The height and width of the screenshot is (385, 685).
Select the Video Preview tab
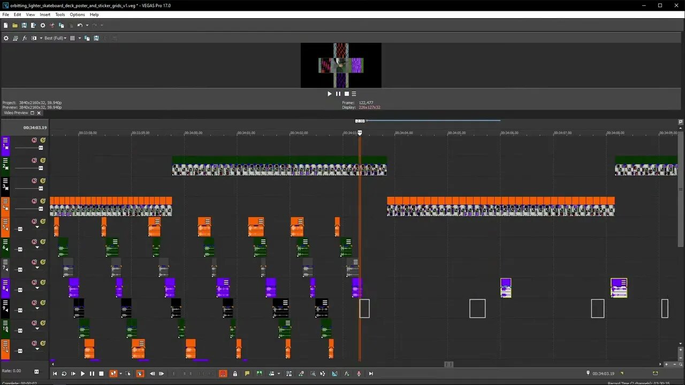(x=16, y=113)
